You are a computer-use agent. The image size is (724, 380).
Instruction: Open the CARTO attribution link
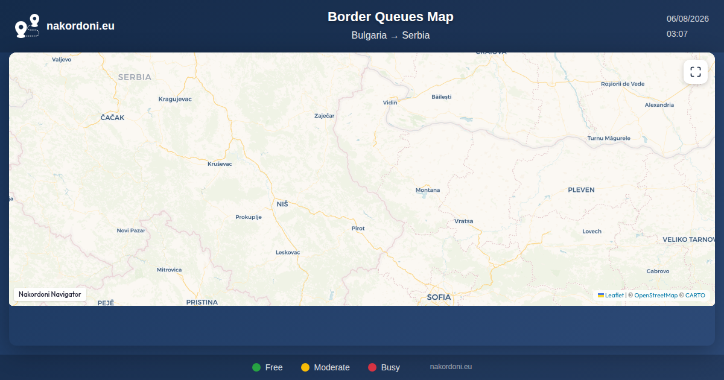point(695,296)
